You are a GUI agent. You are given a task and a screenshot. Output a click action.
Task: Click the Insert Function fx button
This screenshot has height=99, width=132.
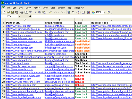click(x=30, y=16)
